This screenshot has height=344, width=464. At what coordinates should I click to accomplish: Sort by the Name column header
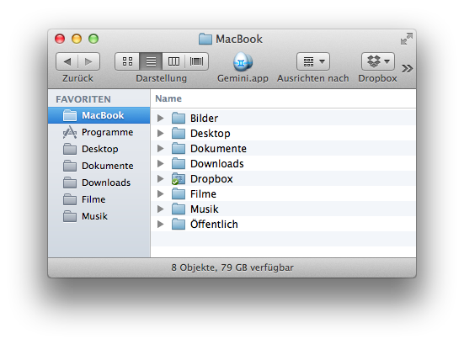(x=168, y=98)
